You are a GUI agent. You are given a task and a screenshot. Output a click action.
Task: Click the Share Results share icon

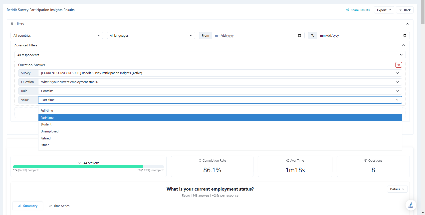tap(347, 10)
